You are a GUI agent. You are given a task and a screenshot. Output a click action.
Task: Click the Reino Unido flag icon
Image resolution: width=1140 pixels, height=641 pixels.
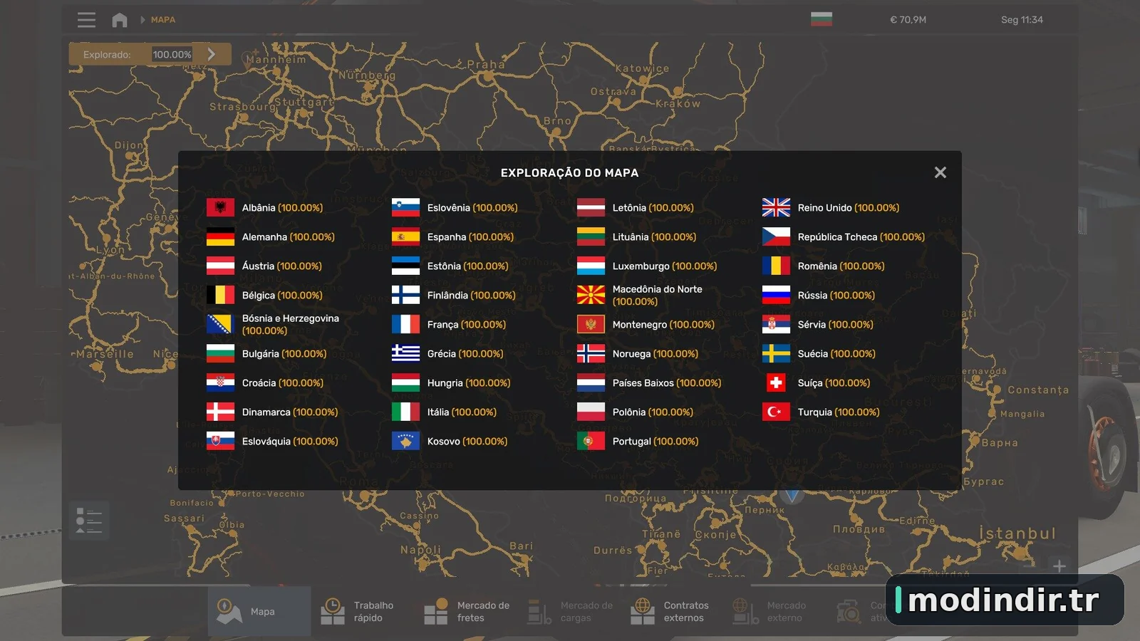[x=776, y=207]
